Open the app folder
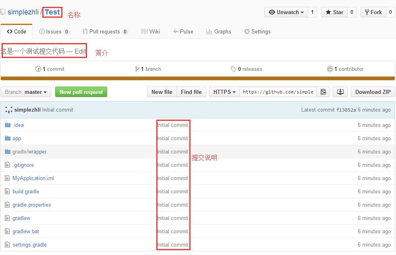 (x=17, y=138)
